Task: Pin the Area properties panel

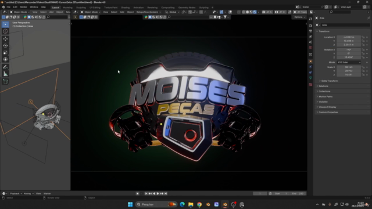Action: point(369,18)
